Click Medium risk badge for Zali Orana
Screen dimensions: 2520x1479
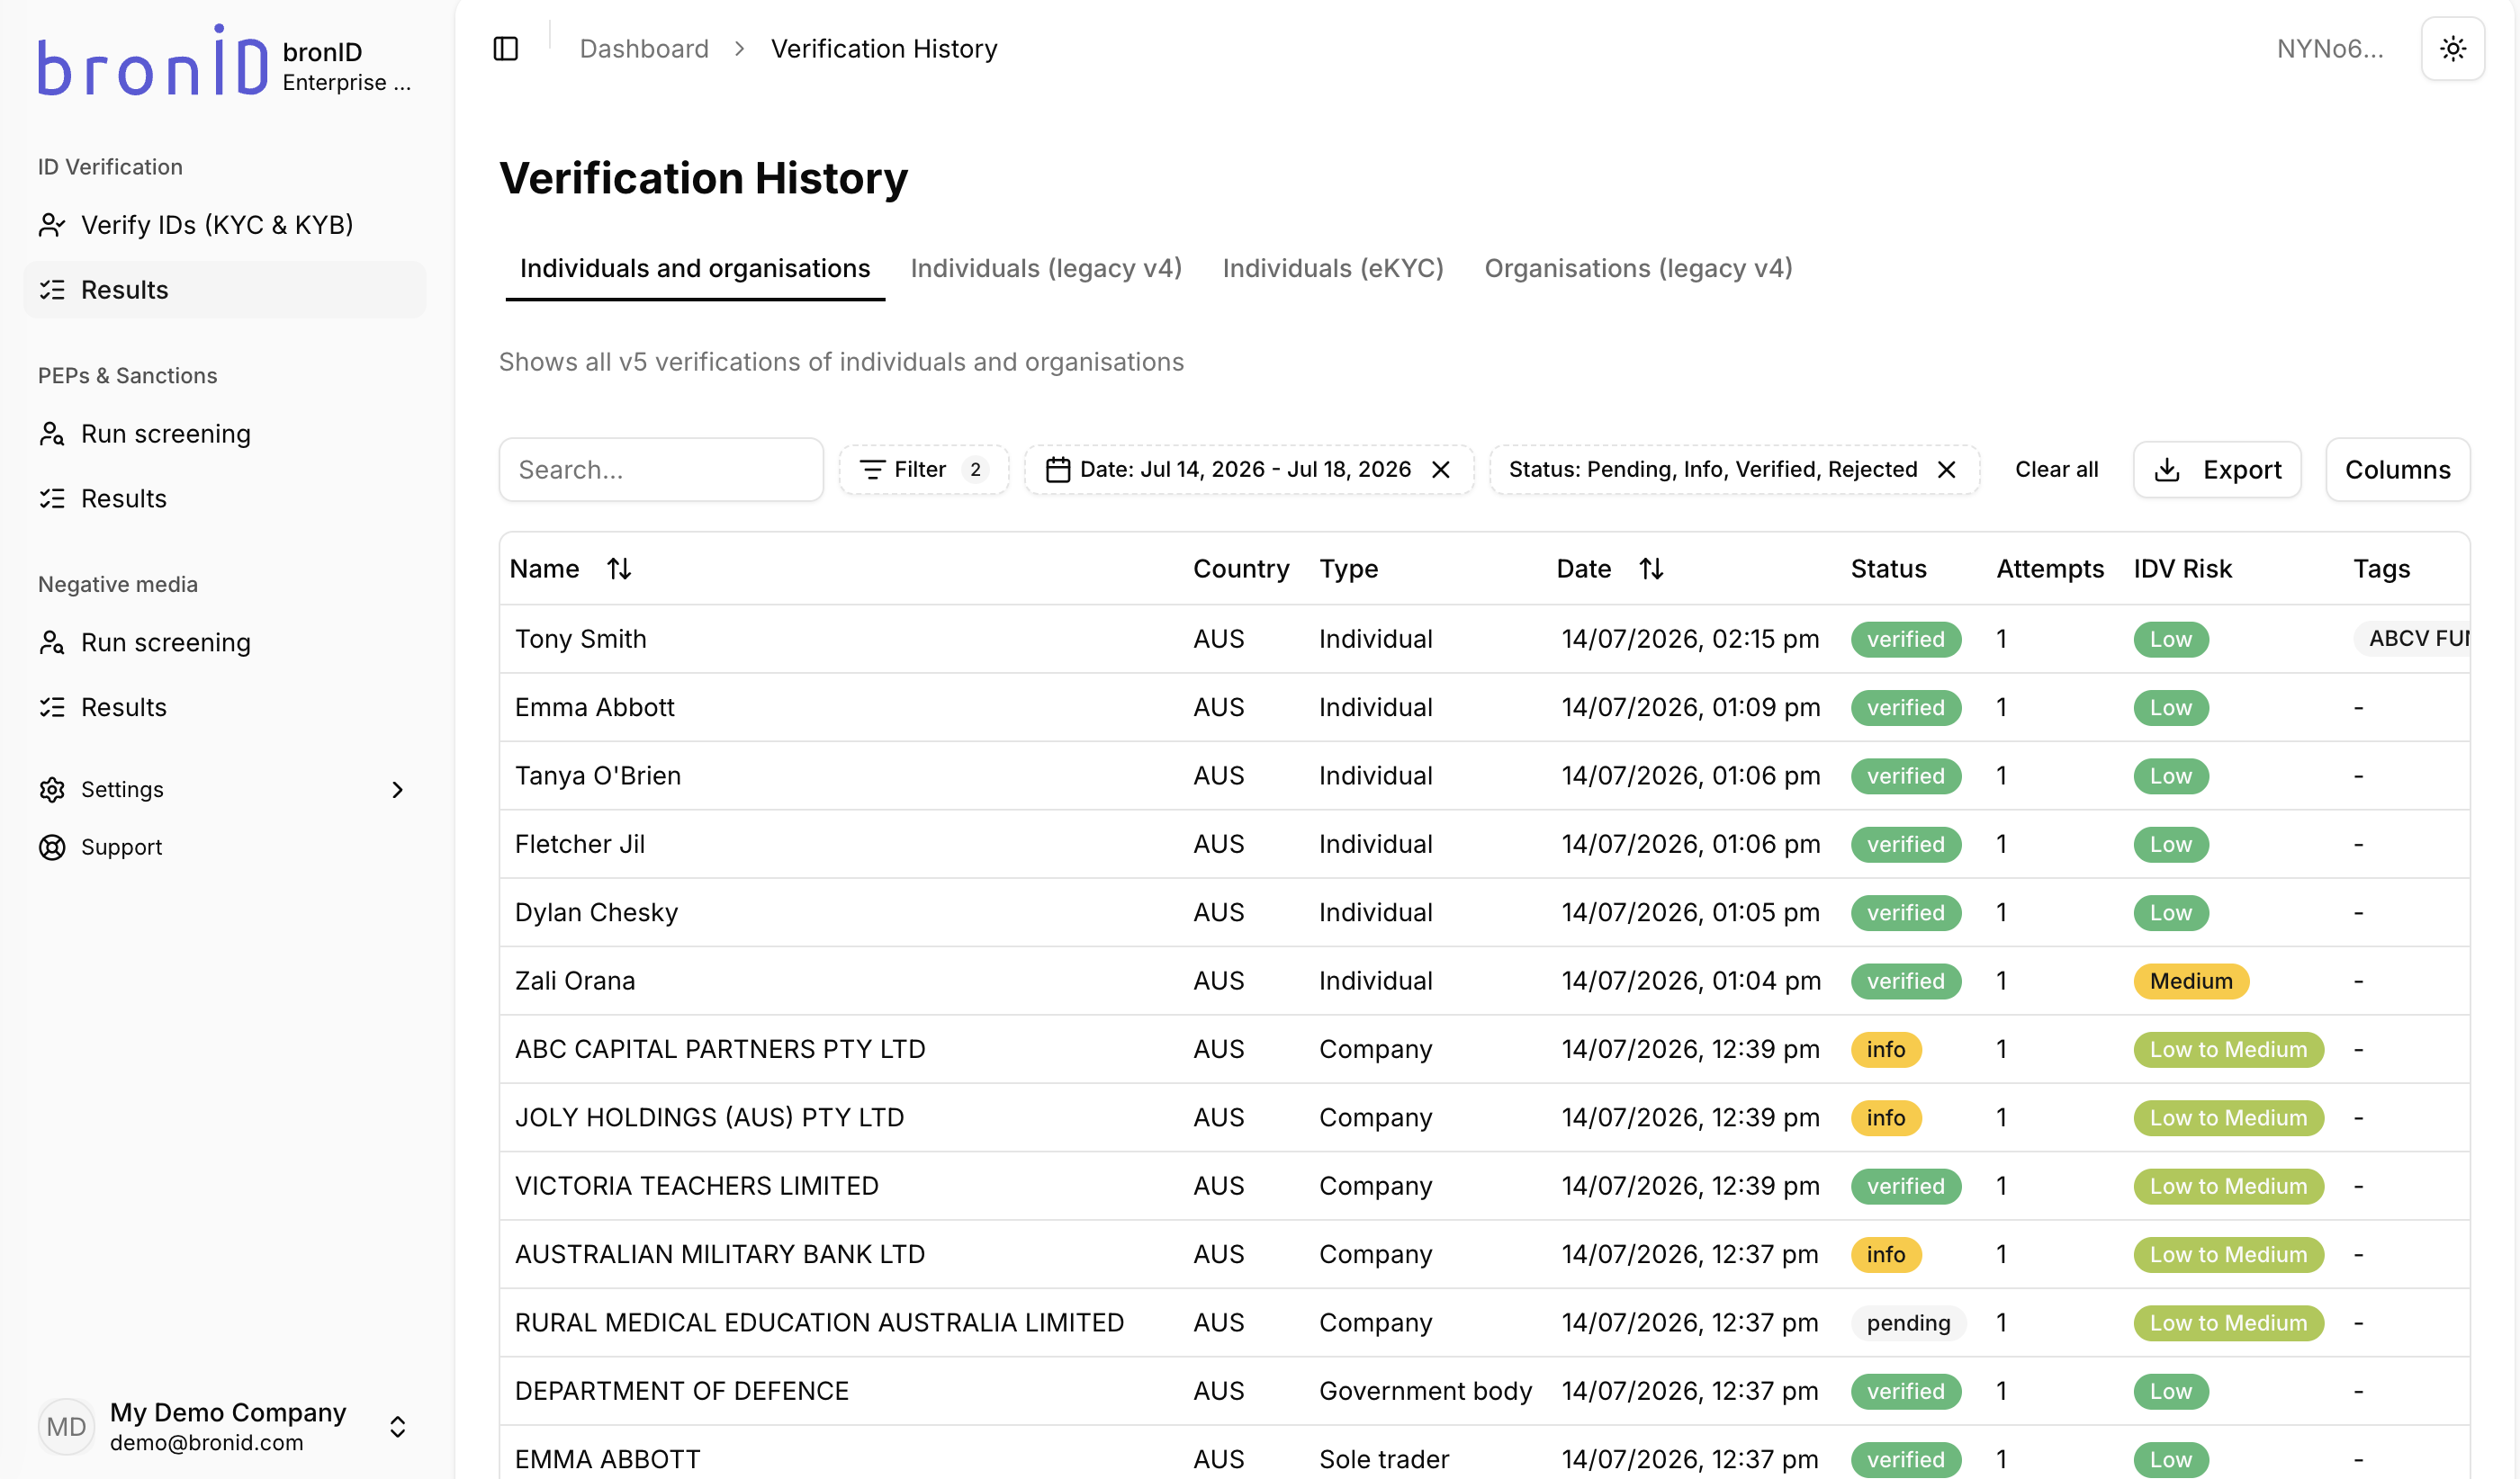pyautogui.click(x=2191, y=982)
